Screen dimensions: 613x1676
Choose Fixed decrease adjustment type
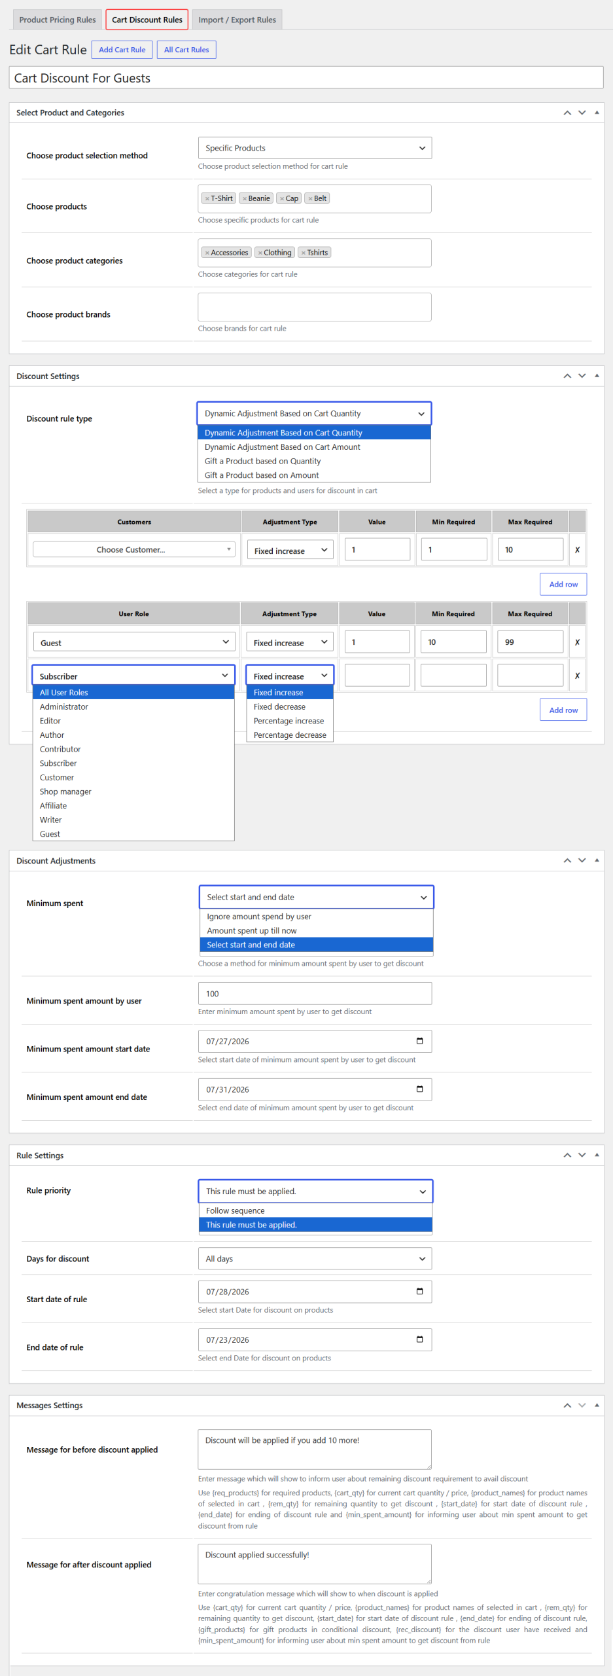(x=290, y=707)
